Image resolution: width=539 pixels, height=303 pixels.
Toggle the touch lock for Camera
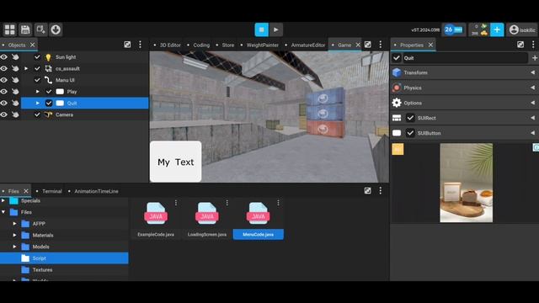pos(15,114)
